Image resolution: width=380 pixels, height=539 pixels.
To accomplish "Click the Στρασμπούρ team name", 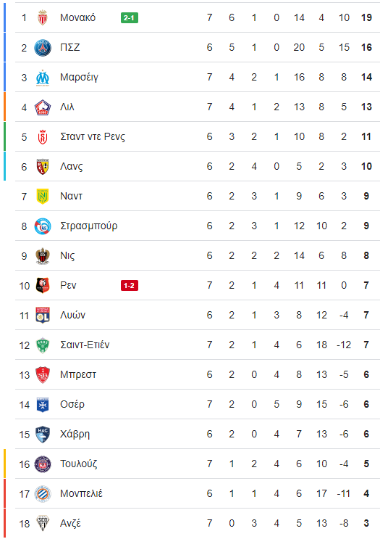I will pos(88,226).
